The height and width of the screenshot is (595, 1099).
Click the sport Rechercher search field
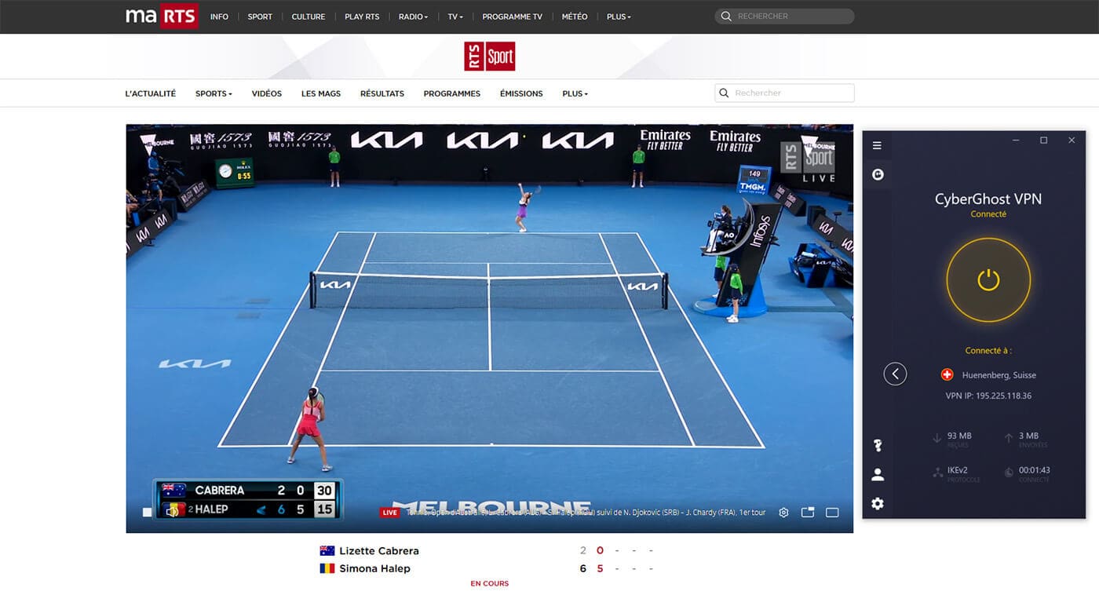point(784,93)
